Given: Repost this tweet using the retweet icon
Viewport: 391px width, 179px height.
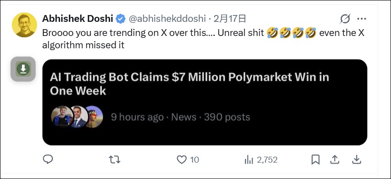Looking at the screenshot, I should point(115,159).
